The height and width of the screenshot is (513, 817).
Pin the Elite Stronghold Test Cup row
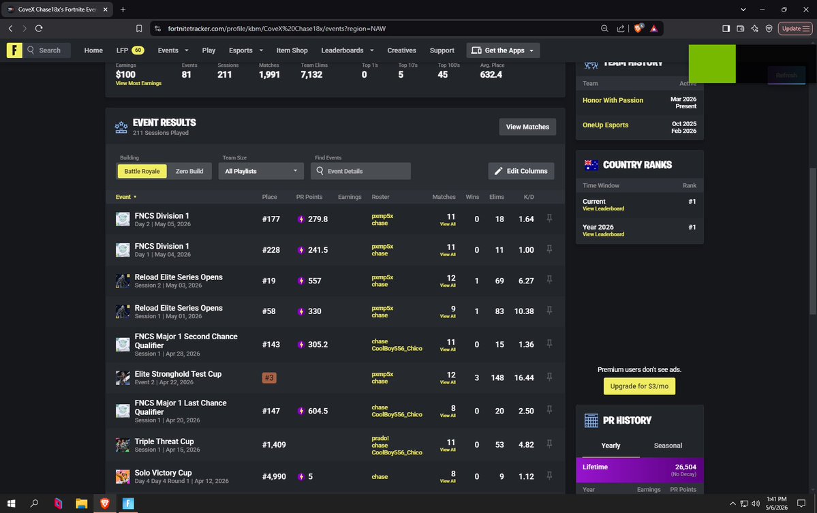(x=549, y=377)
